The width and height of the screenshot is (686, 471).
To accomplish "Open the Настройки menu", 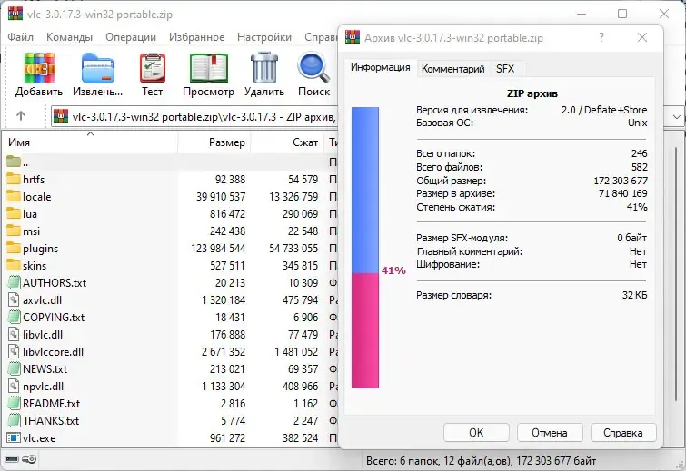I will point(263,37).
